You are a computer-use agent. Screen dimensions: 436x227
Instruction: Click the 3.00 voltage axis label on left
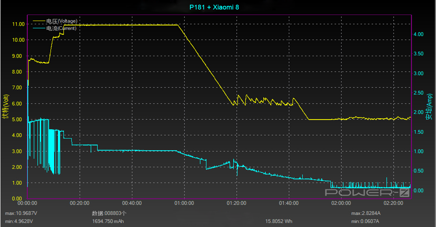tap(17, 151)
